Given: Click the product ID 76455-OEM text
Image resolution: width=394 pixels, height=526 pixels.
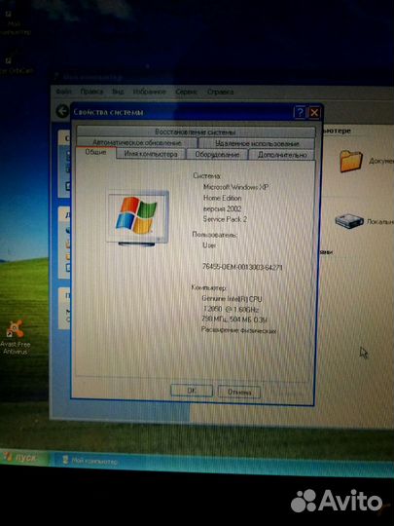Looking at the screenshot, I should pos(242,267).
